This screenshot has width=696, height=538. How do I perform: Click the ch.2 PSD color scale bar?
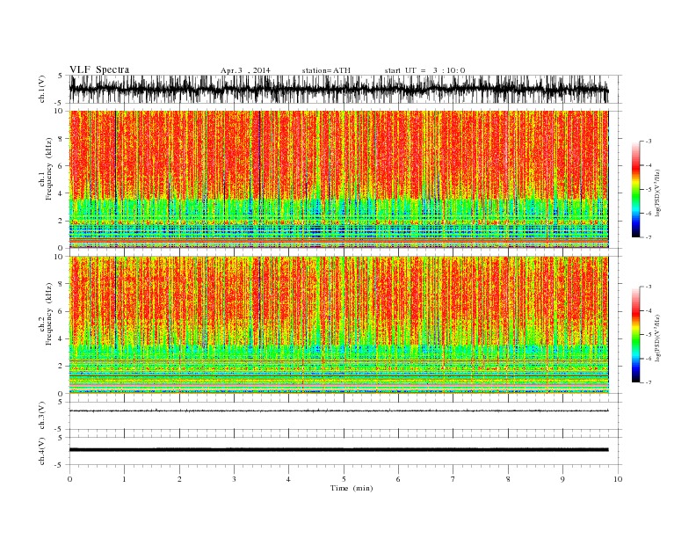pos(635,335)
